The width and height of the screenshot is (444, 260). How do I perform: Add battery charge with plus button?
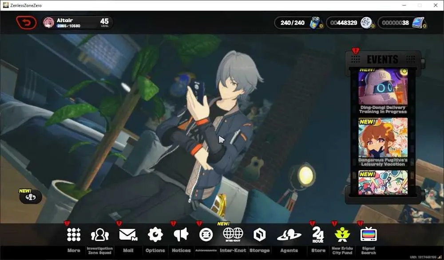tap(321, 26)
